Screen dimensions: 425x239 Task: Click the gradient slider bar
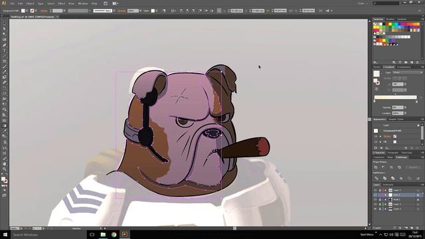pyautogui.click(x=396, y=98)
